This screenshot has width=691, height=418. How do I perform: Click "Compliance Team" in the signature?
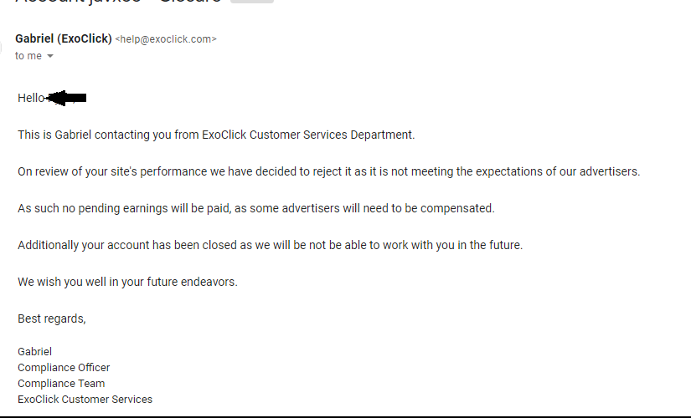[61, 384]
